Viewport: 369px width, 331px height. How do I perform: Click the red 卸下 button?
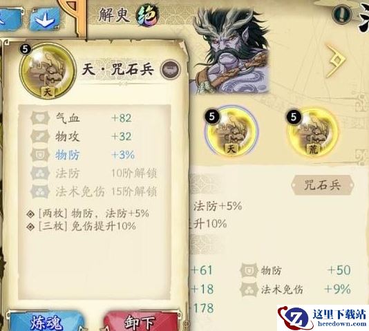point(141,321)
